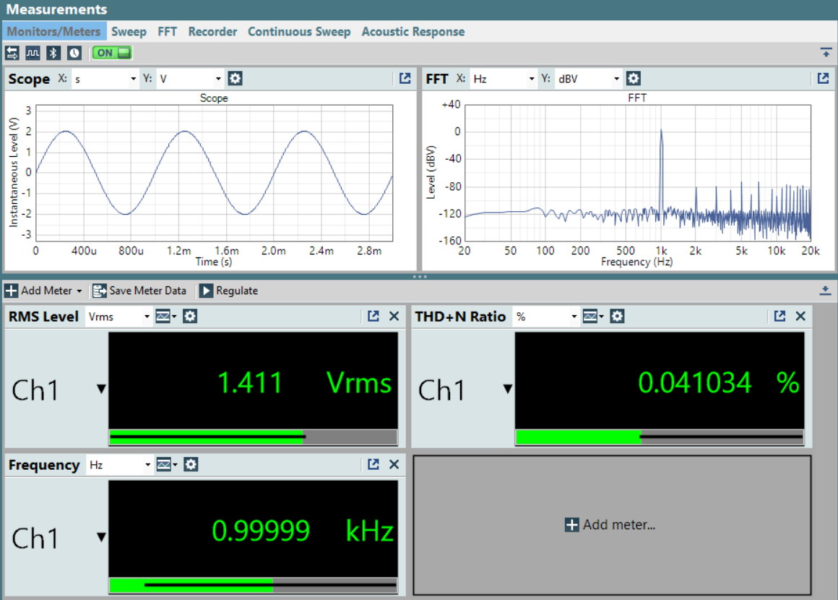
Task: Pop out the THD+N Ratio meter
Action: (779, 316)
